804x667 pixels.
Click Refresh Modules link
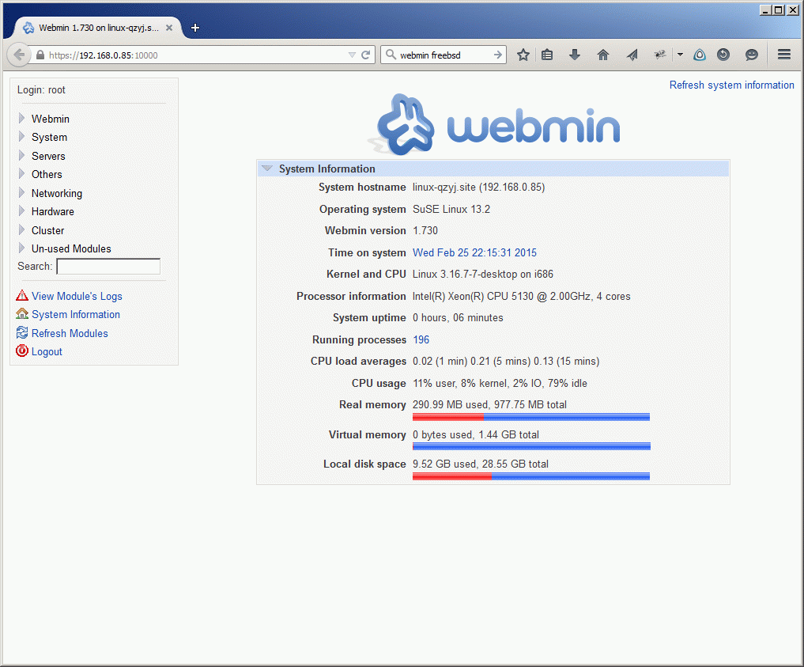(70, 334)
